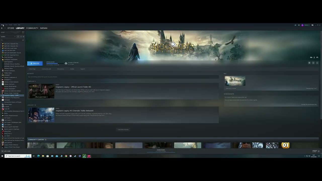Click the Steam Cloud icon on banner
This screenshot has width=322, height=181.
tap(311, 57)
